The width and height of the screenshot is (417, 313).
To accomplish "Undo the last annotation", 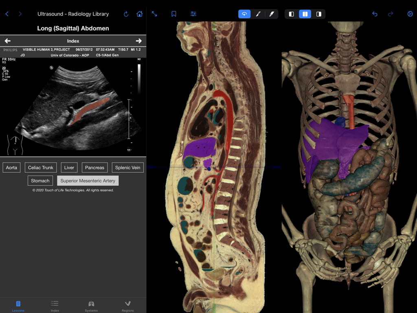I will [x=374, y=13].
